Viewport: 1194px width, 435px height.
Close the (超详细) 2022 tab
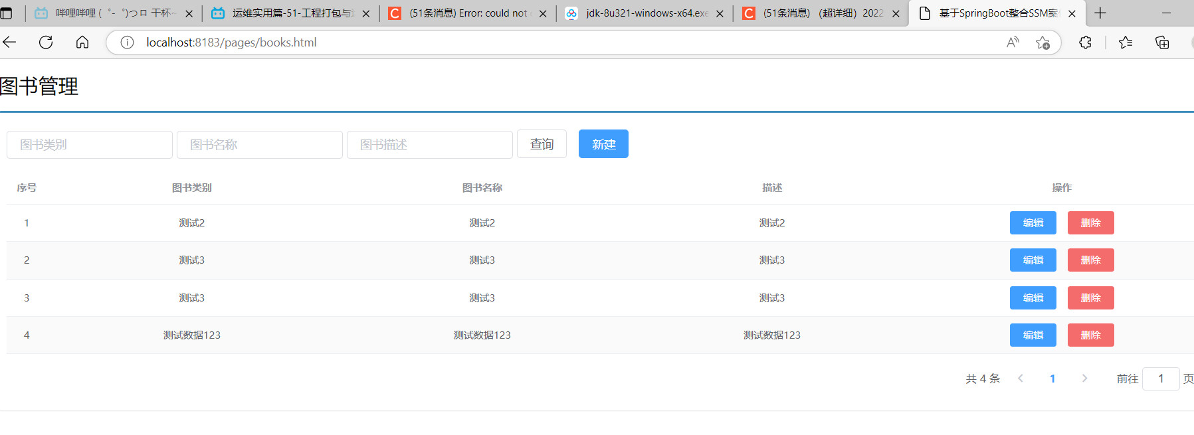pos(896,13)
